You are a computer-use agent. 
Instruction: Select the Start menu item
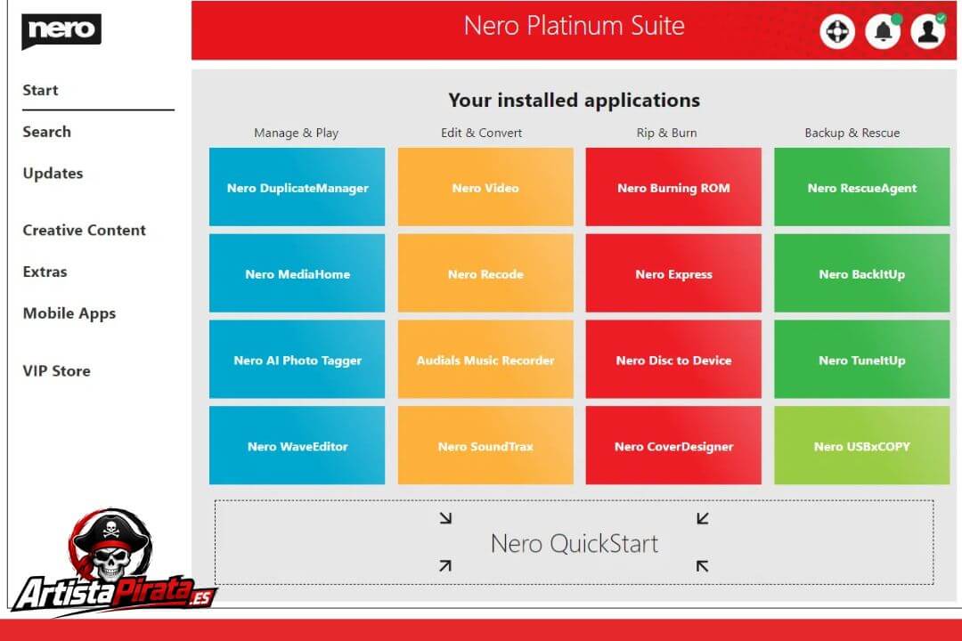point(40,90)
